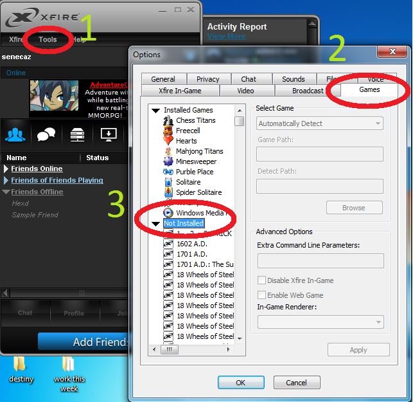Toggle the Enable Web Game checkbox
This screenshot has height=402, width=413.
261,295
